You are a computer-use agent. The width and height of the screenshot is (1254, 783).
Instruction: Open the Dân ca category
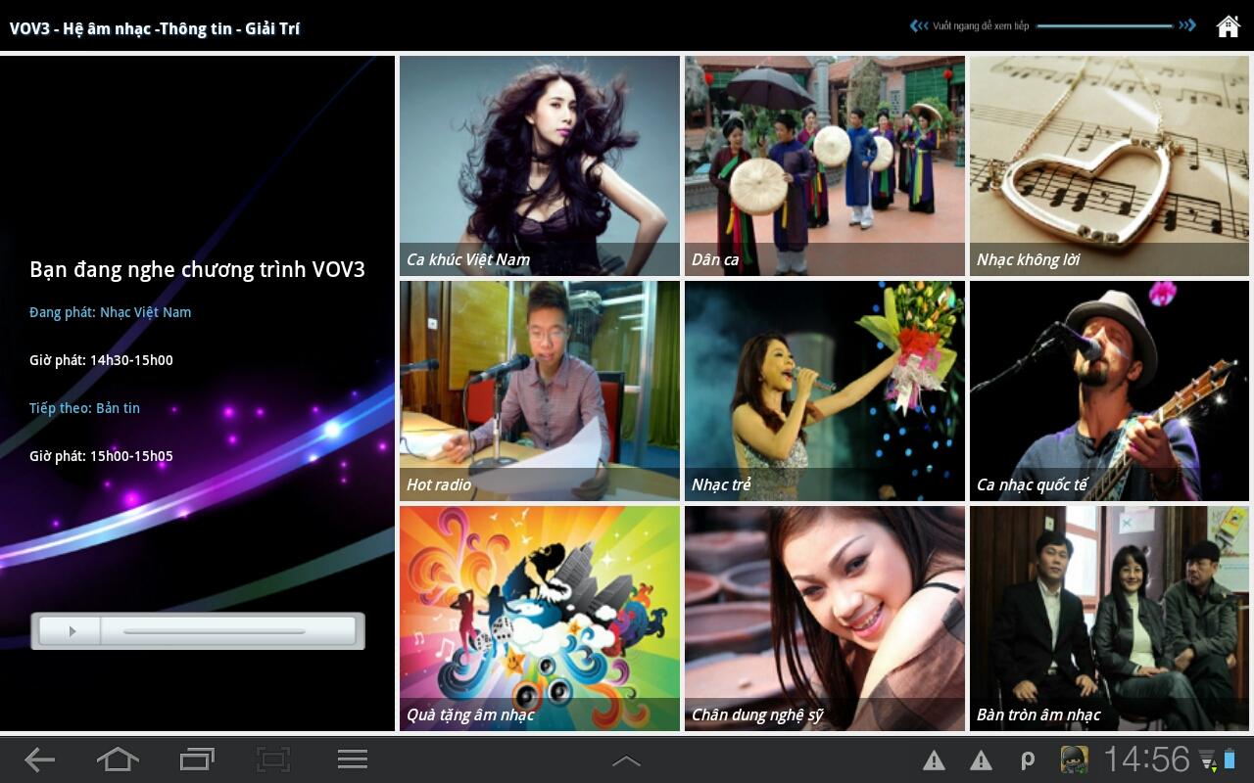point(825,165)
